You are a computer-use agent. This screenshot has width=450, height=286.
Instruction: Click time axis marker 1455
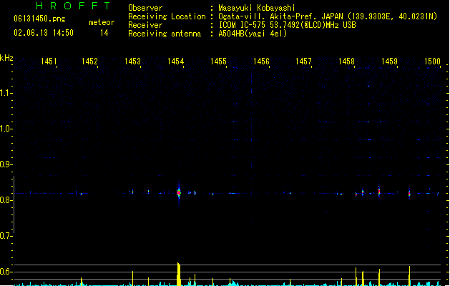[218, 61]
